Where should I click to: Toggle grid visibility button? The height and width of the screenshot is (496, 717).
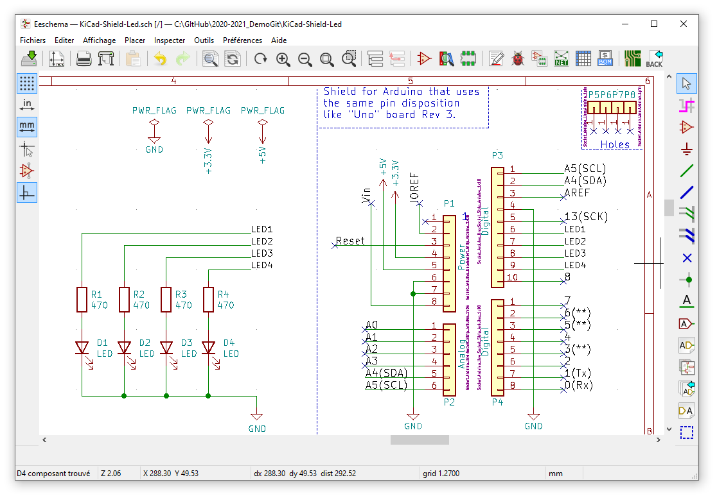[x=26, y=83]
